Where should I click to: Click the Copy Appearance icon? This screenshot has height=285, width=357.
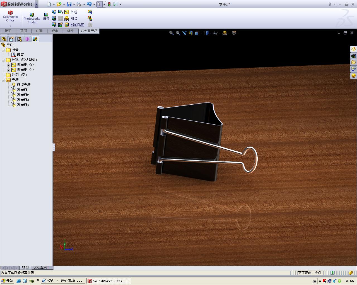[x=90, y=18]
